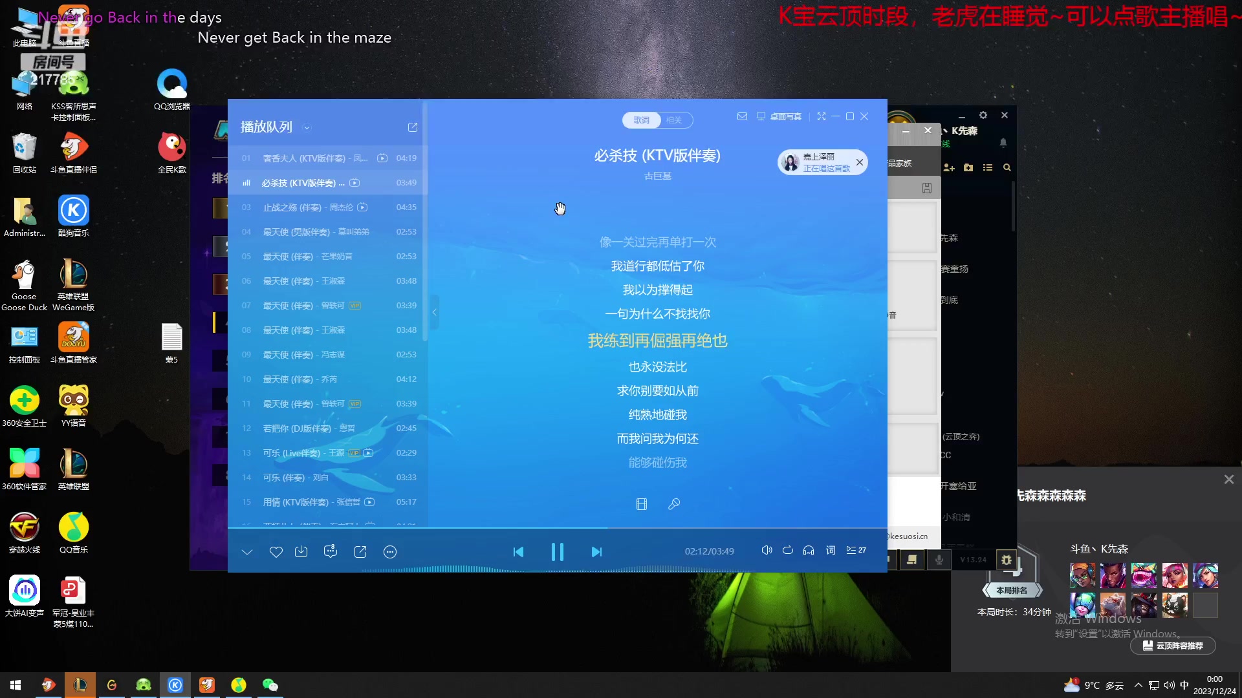Open the mail message icon in title bar
The width and height of the screenshot is (1242, 698).
coord(742,116)
